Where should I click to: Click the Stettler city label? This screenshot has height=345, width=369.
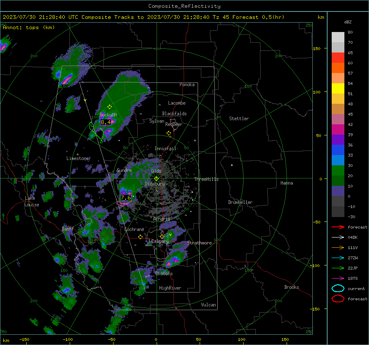pos(239,119)
